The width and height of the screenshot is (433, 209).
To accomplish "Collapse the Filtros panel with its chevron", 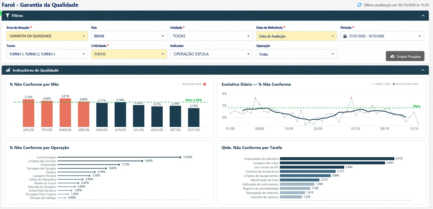I will tap(423, 16).
